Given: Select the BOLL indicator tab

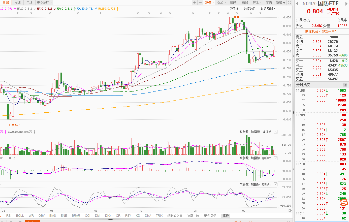Looking at the screenshot, I should point(20,216).
